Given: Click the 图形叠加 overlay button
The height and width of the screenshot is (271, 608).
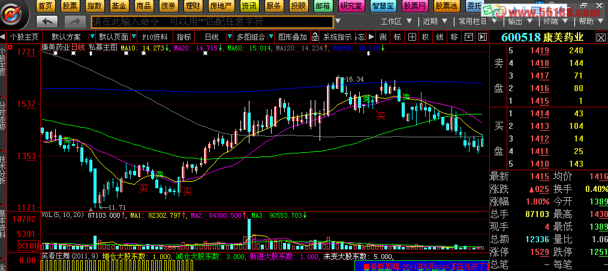Looking at the screenshot, I should (293, 37).
